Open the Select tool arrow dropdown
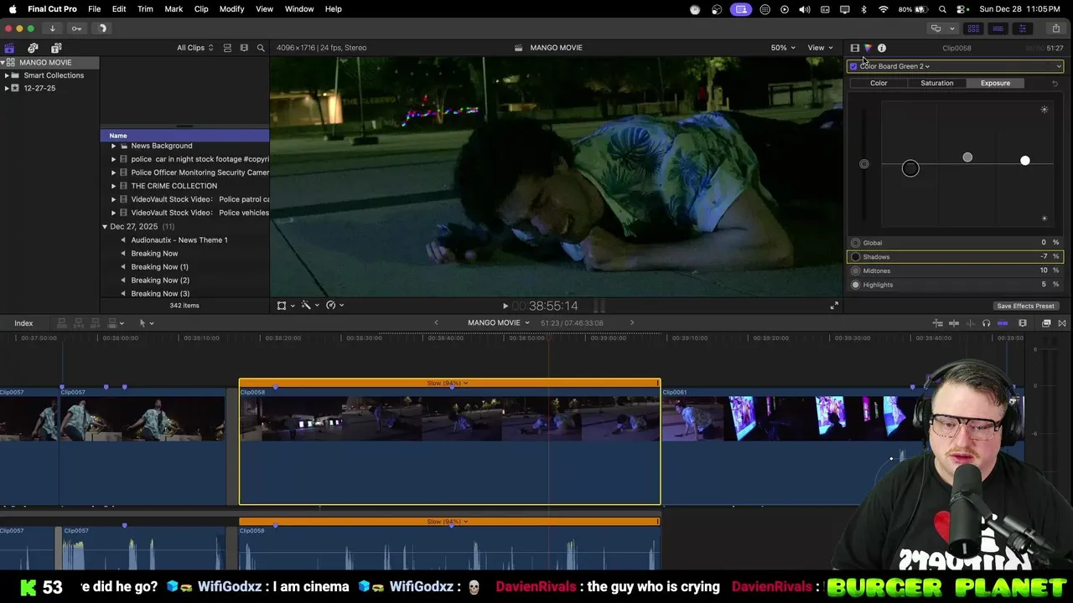1073x603 pixels. pos(146,323)
